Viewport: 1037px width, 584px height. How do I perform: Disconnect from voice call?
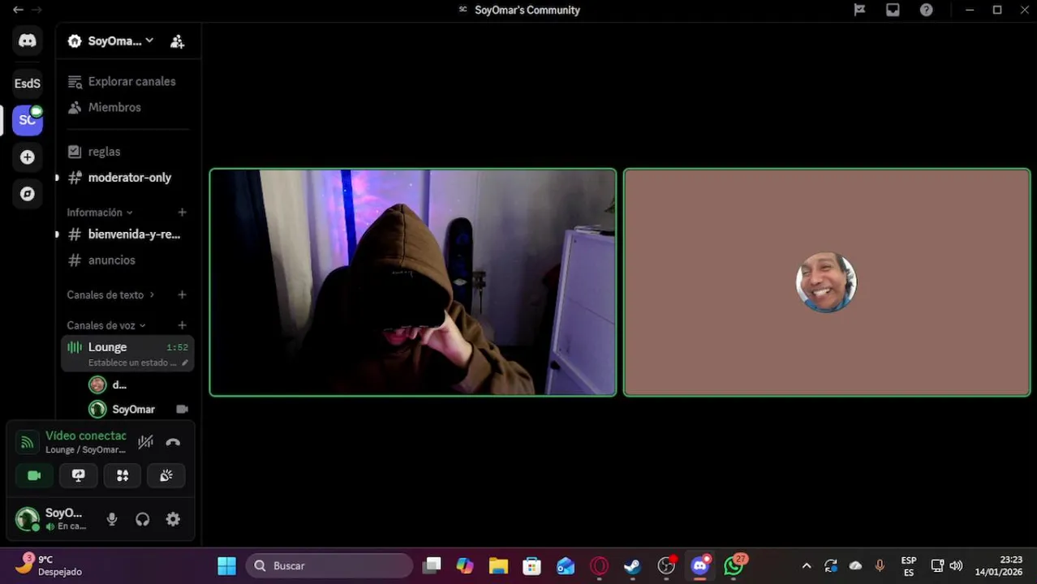pos(173,442)
